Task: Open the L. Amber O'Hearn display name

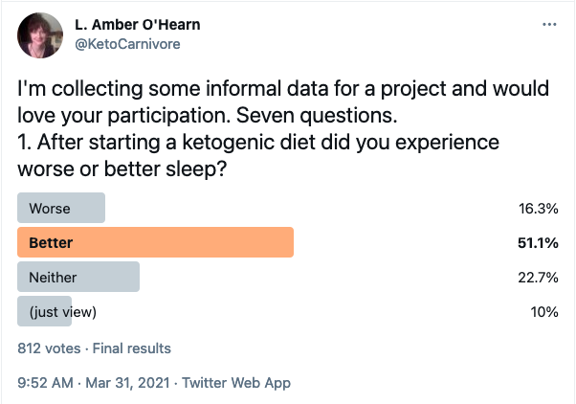Action: pos(136,24)
